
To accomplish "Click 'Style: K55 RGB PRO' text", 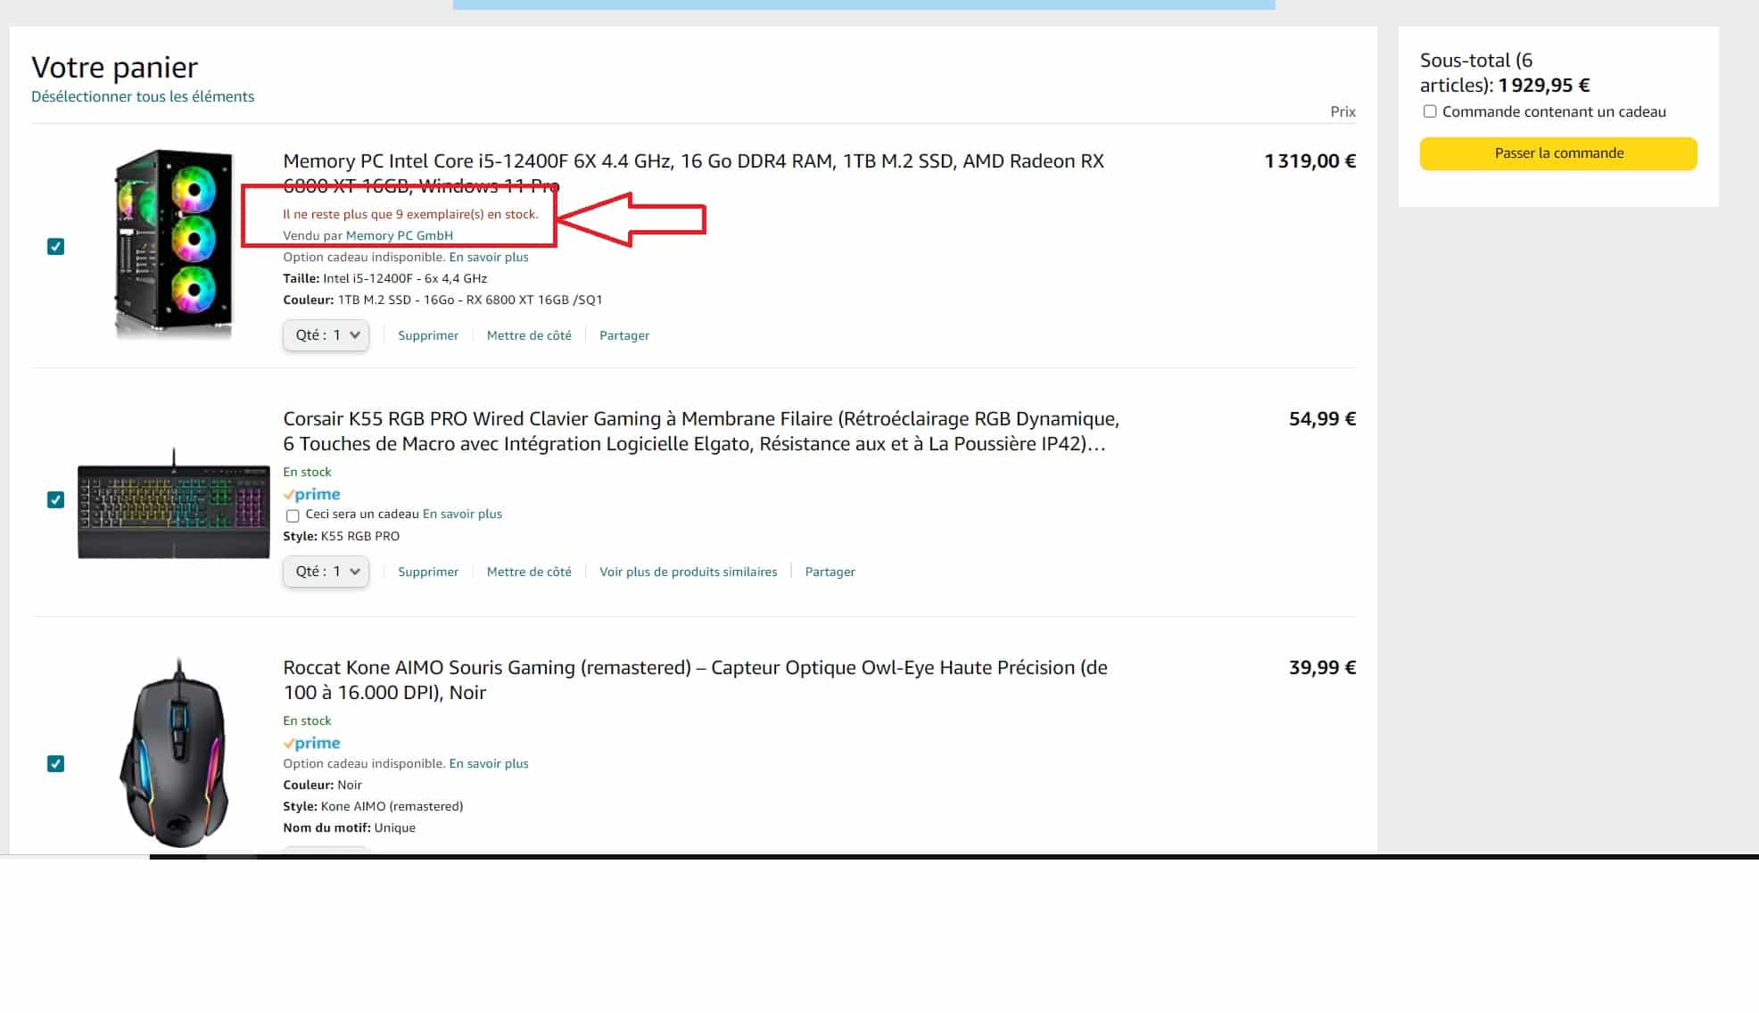I will coord(342,536).
